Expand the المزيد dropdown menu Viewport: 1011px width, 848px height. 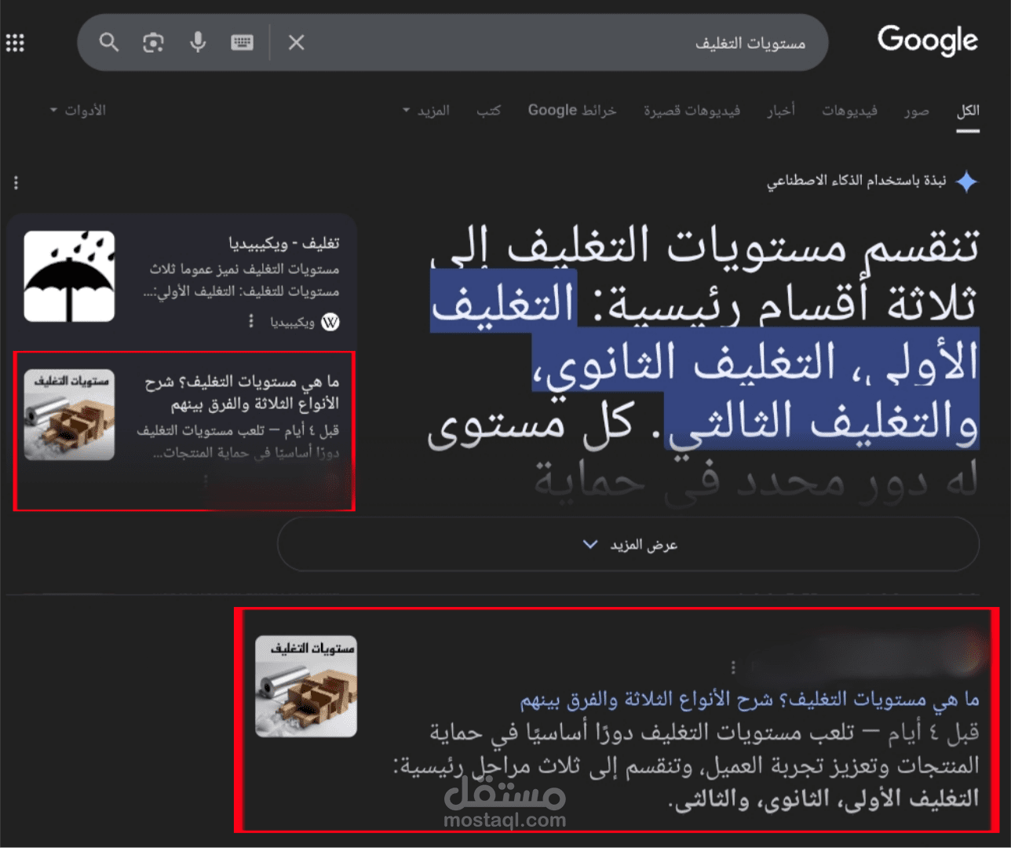(x=426, y=111)
